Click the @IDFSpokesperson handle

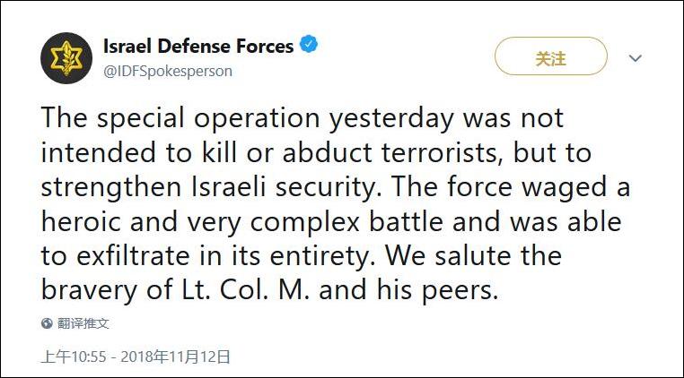(168, 71)
